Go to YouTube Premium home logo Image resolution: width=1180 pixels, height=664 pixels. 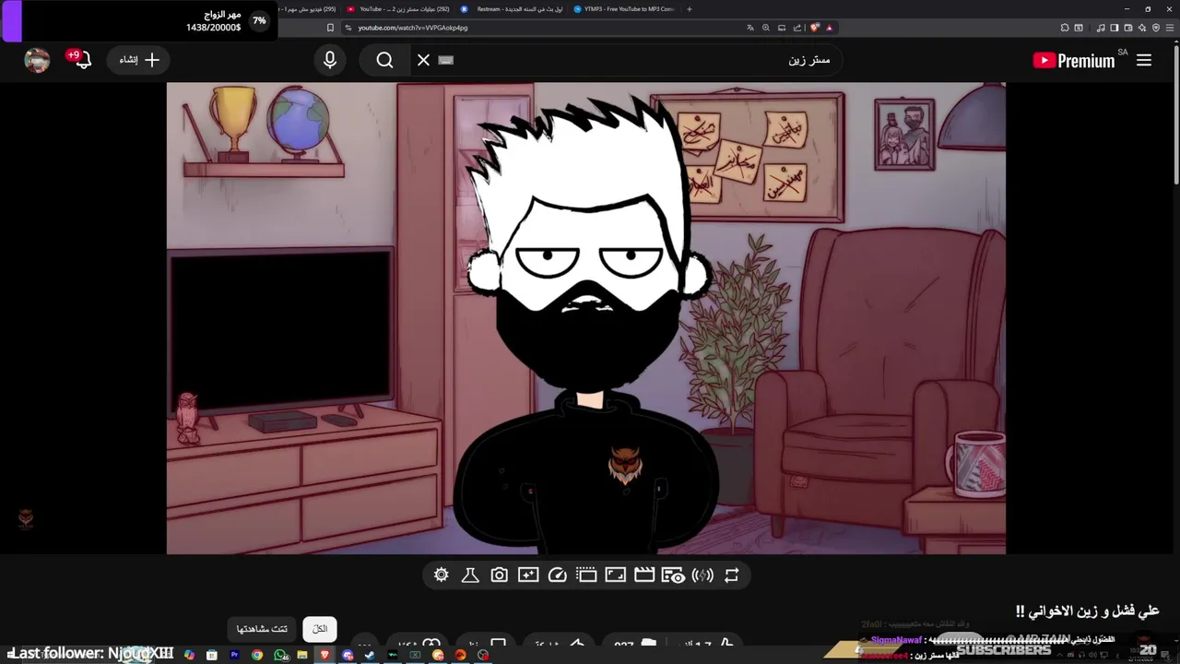[x=1074, y=61]
